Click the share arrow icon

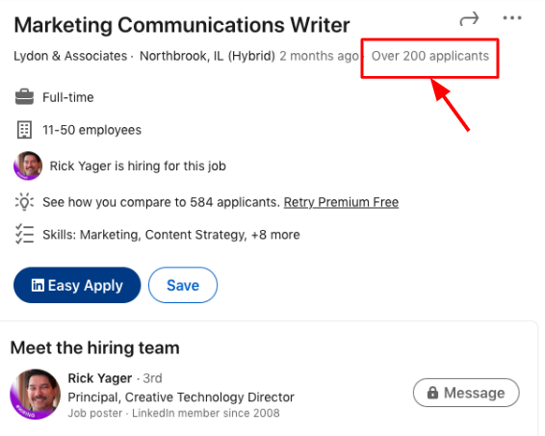(469, 19)
